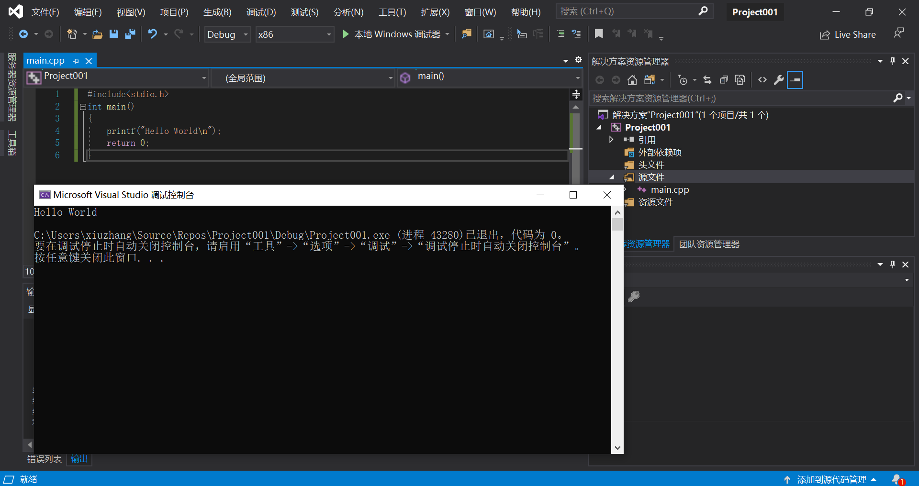Viewport: 919px width, 486px height.
Task: Click the Find in Files icon in the toolbar
Action: (466, 34)
